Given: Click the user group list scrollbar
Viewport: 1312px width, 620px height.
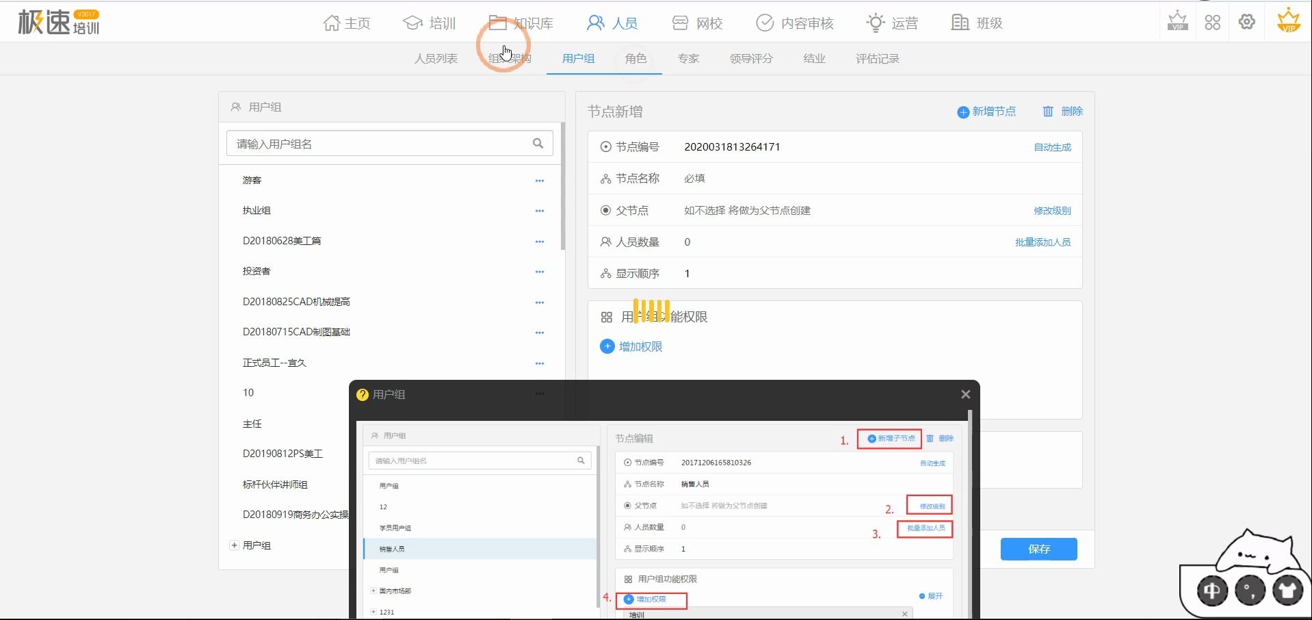Looking at the screenshot, I should (x=562, y=185).
